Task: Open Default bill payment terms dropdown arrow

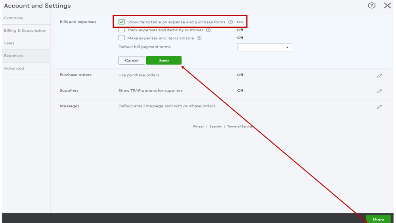Action: coord(287,47)
